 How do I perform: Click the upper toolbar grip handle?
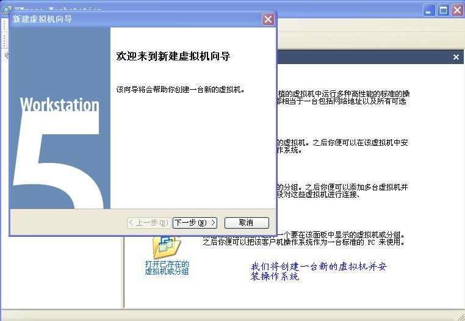pyautogui.click(x=4, y=25)
